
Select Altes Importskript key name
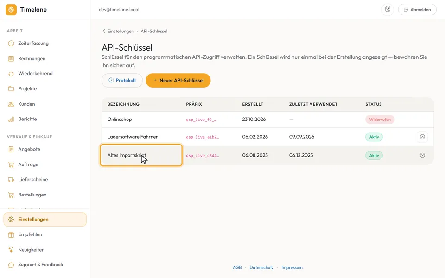click(x=127, y=155)
